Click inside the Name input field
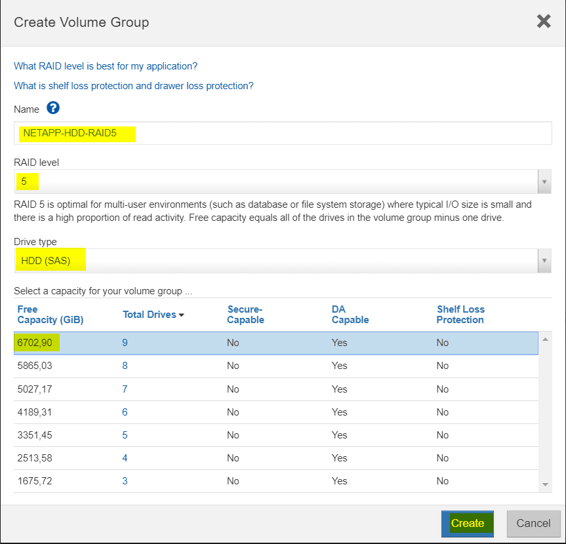This screenshot has height=544, width=566. (x=262, y=133)
